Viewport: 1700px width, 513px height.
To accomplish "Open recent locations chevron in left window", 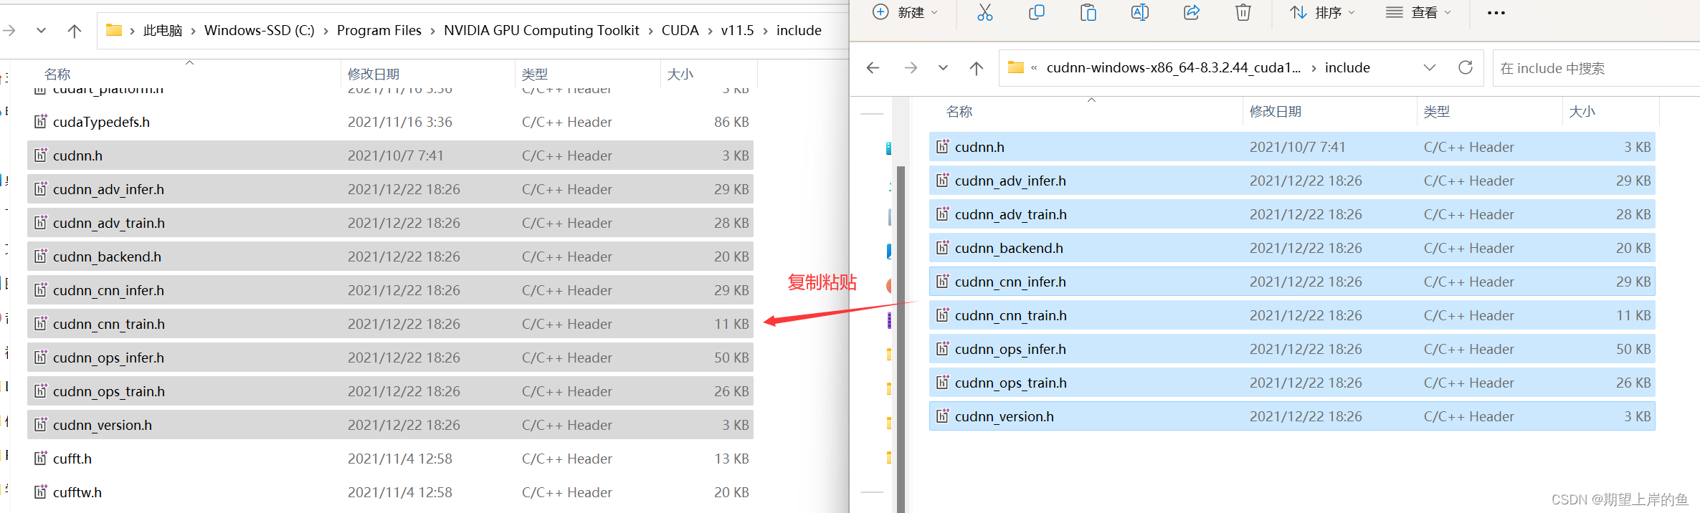I will click(x=41, y=31).
